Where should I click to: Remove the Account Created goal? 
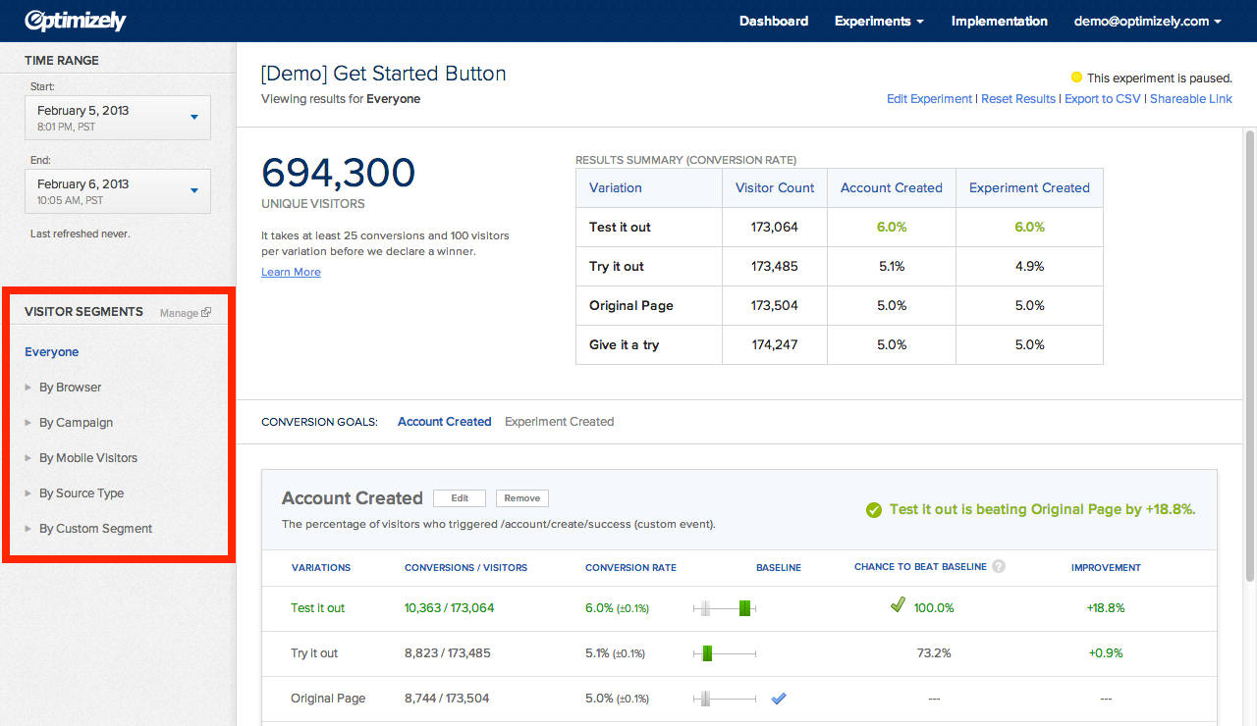click(x=521, y=497)
